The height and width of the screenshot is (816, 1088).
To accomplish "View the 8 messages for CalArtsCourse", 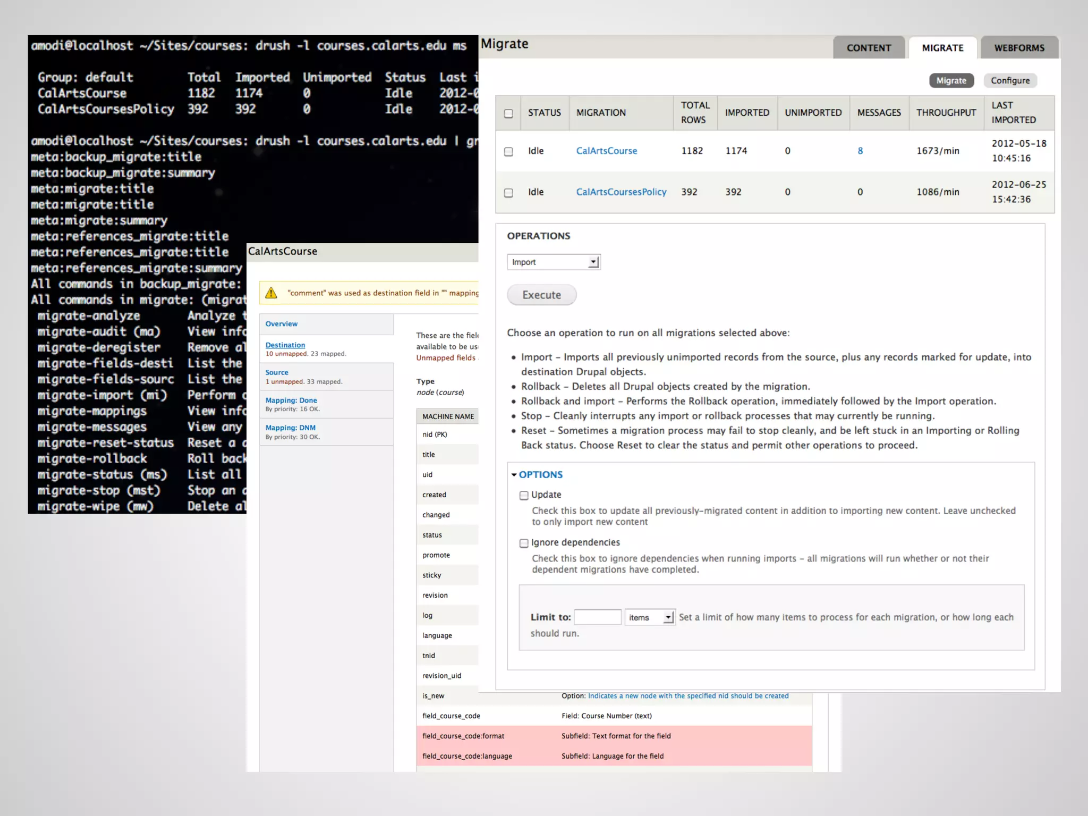I will [x=860, y=151].
